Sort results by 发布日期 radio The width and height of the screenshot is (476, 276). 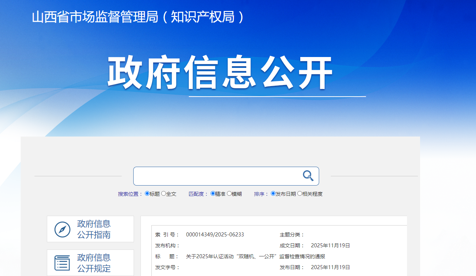(x=273, y=194)
